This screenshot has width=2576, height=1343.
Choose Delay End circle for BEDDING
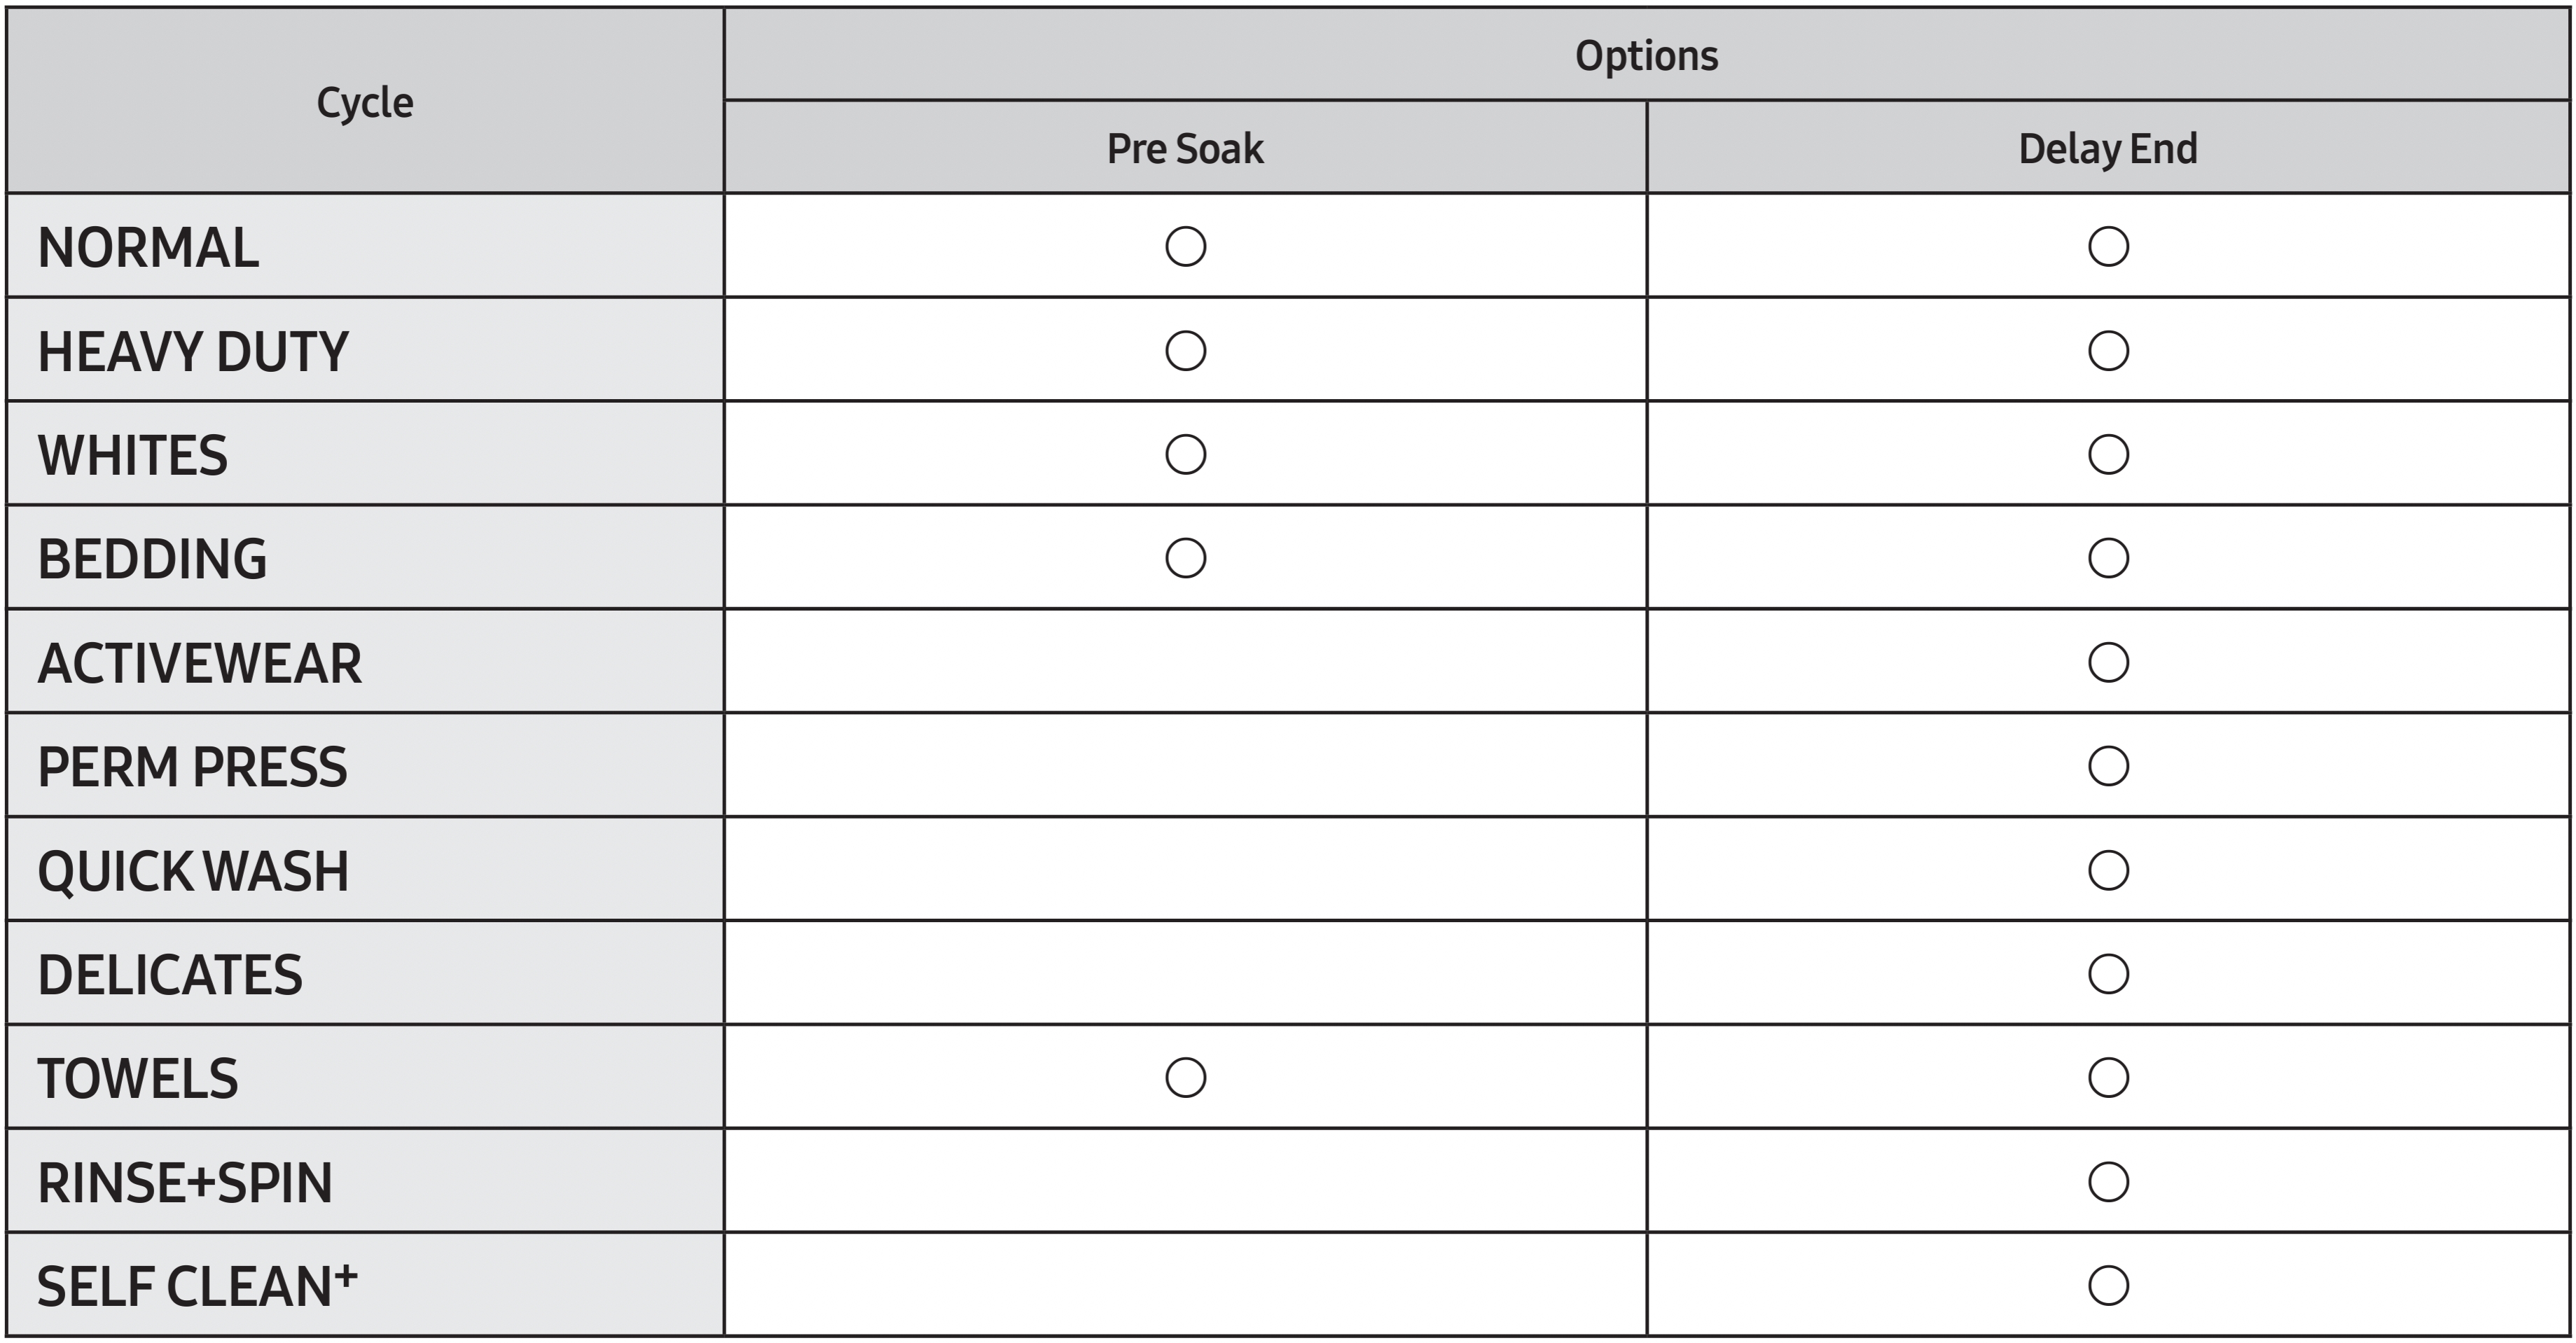[x=2108, y=558]
